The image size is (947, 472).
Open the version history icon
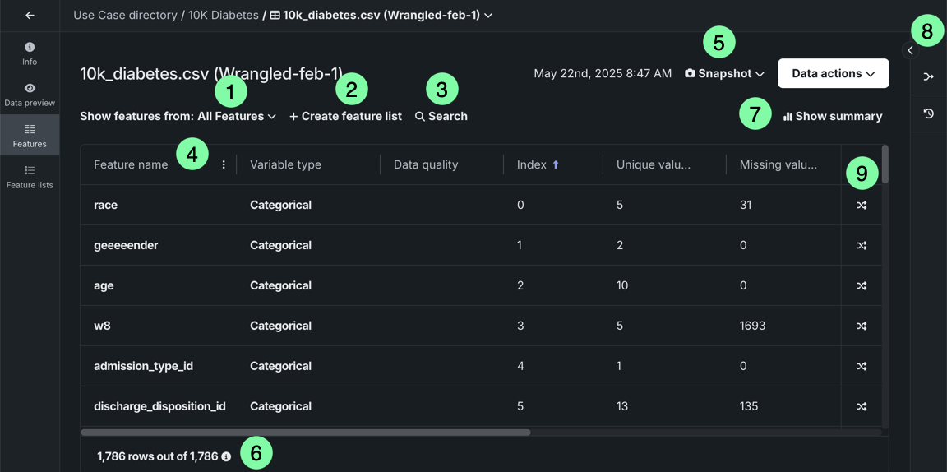[x=929, y=113]
